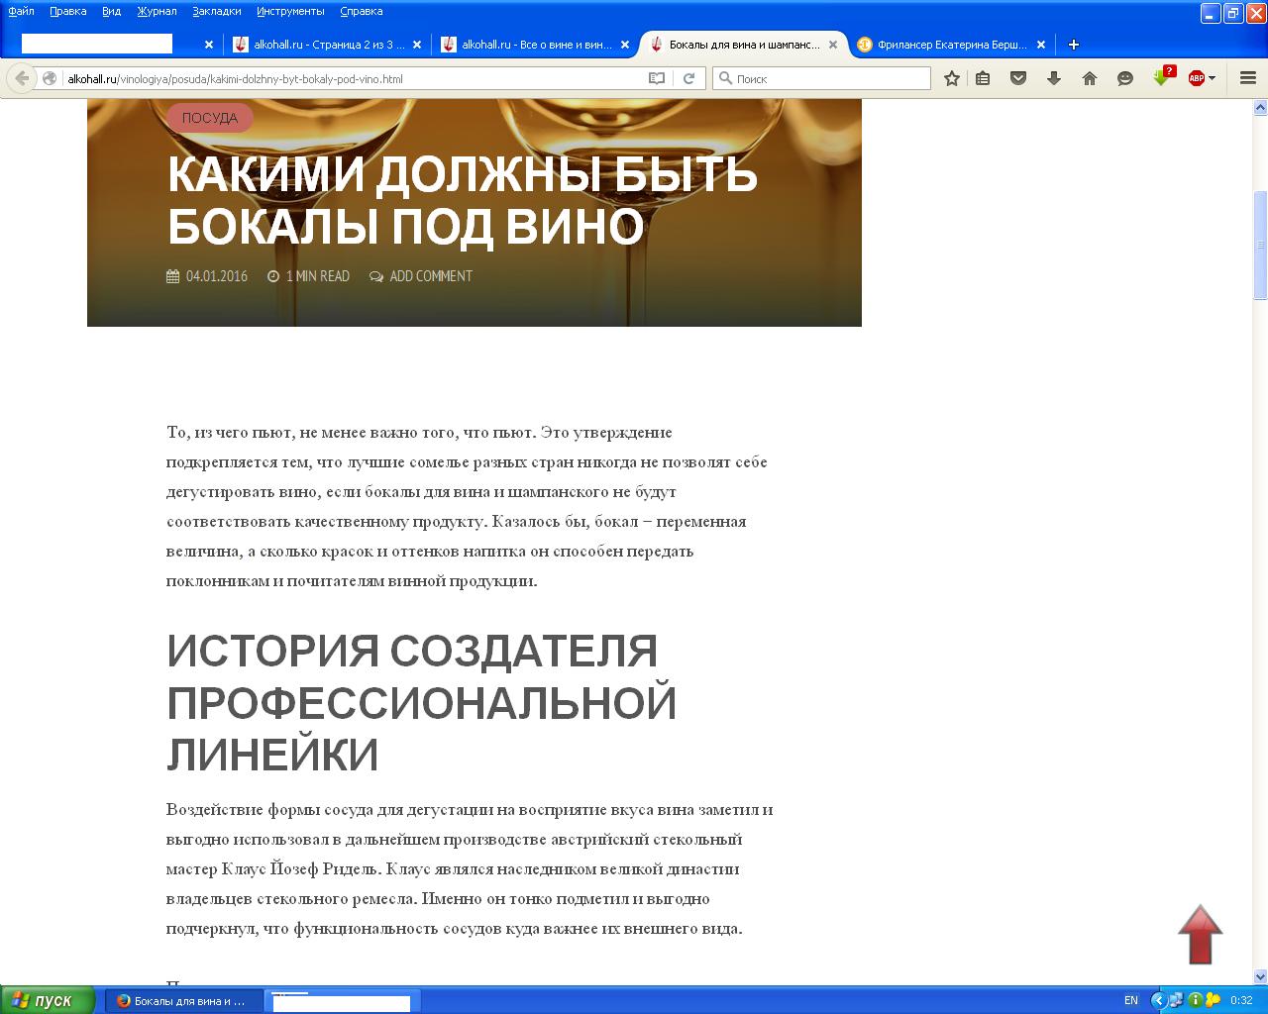This screenshot has width=1268, height=1014.
Task: Click the site identity globe icon
Action: tap(49, 78)
